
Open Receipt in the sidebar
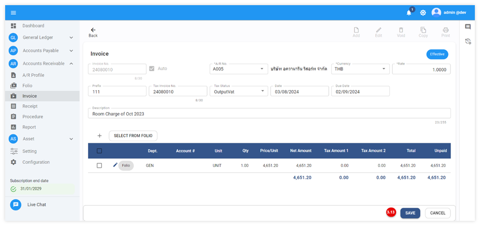tap(30, 106)
